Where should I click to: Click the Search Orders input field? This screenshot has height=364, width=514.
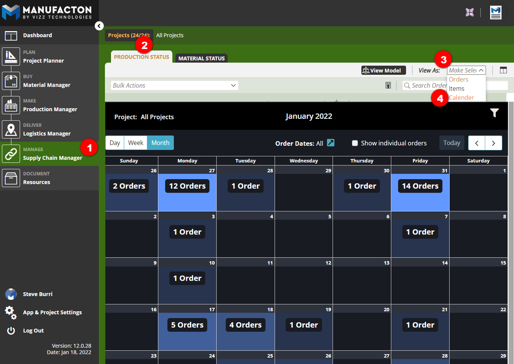pos(426,85)
